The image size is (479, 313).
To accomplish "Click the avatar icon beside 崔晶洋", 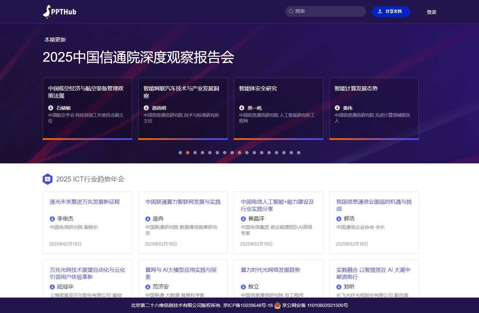I will (x=243, y=219).
